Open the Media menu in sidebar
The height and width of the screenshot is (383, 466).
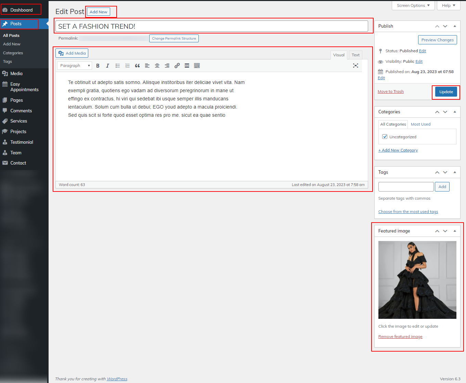click(16, 73)
